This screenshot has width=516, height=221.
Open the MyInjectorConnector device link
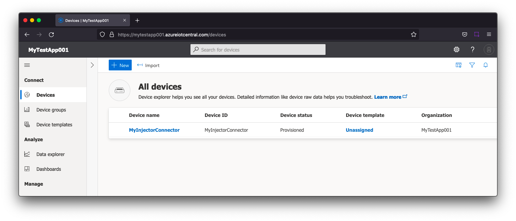[154, 130]
